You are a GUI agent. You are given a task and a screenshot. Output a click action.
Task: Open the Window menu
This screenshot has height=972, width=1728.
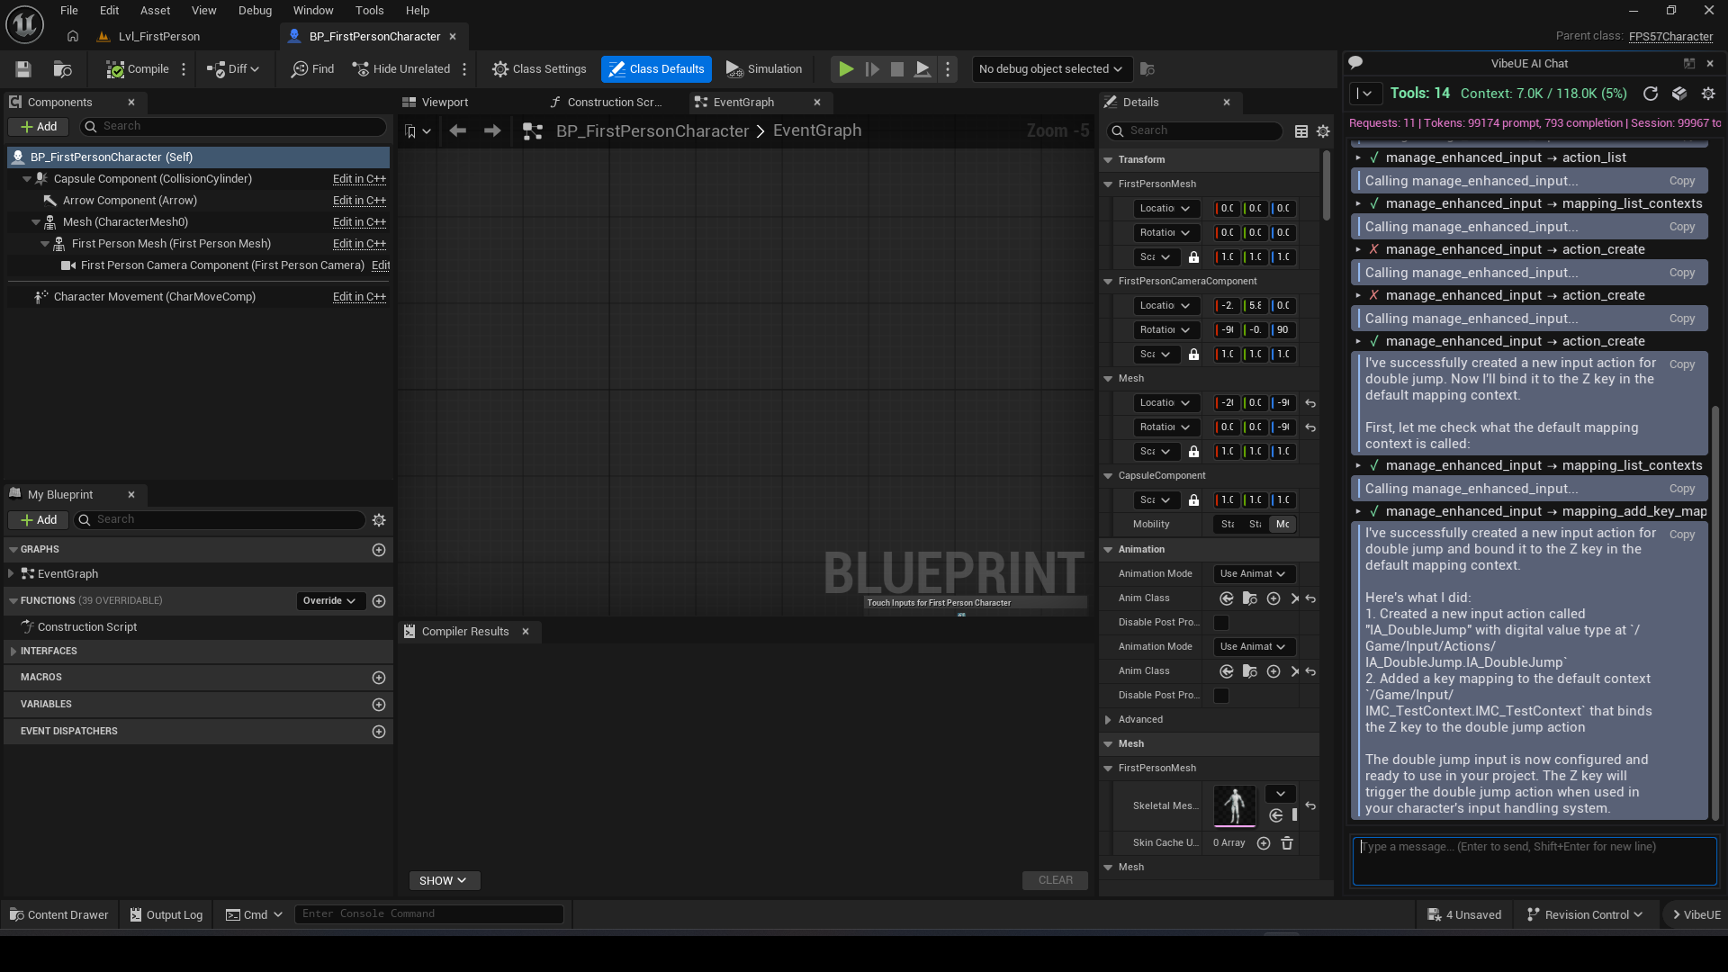313,10
